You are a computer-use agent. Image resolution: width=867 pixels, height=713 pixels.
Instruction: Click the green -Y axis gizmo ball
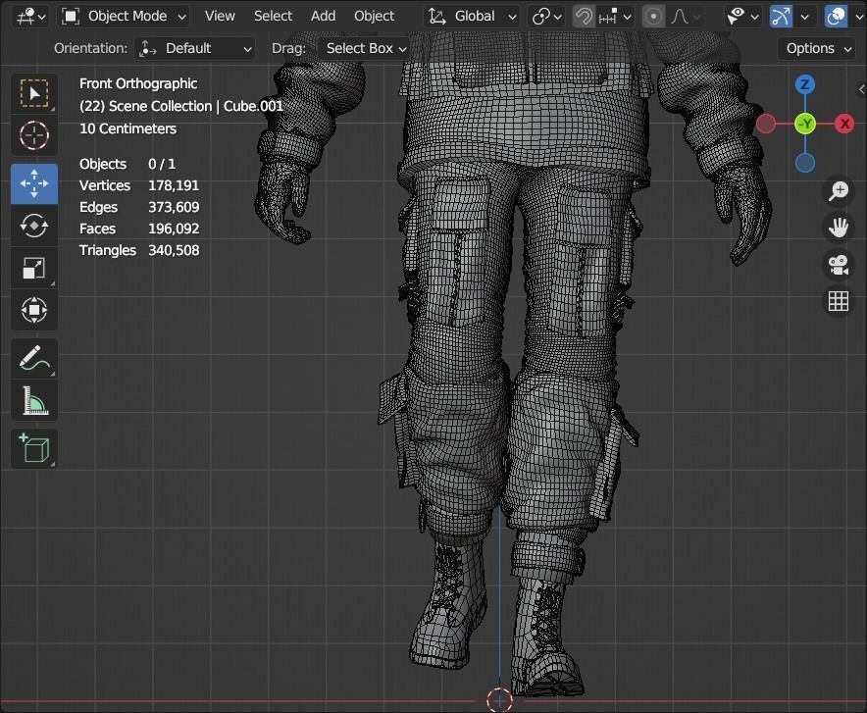[805, 124]
